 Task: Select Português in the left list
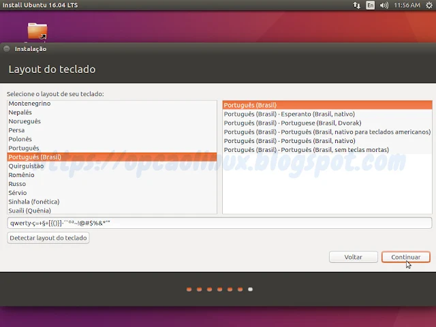pos(112,148)
